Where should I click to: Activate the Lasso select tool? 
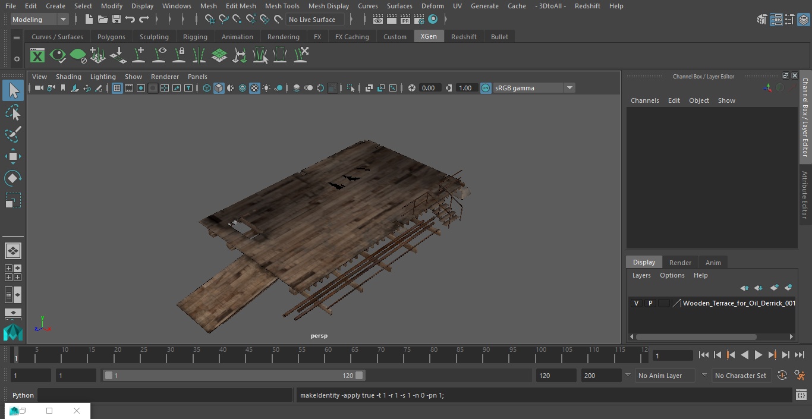[x=13, y=112]
